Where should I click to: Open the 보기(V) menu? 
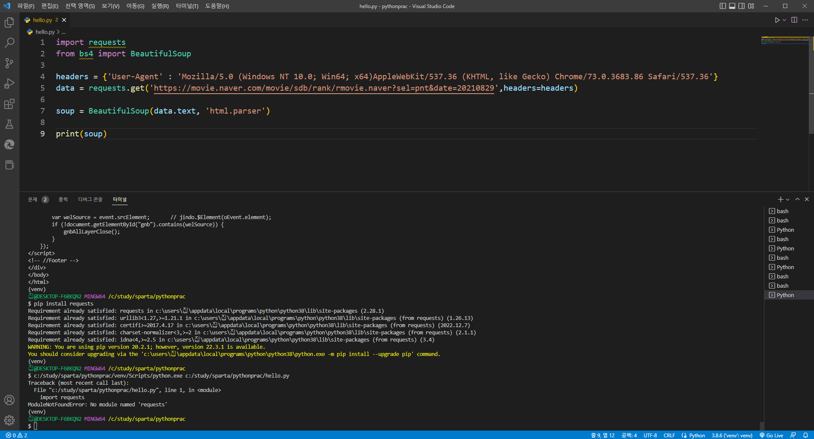coord(111,6)
